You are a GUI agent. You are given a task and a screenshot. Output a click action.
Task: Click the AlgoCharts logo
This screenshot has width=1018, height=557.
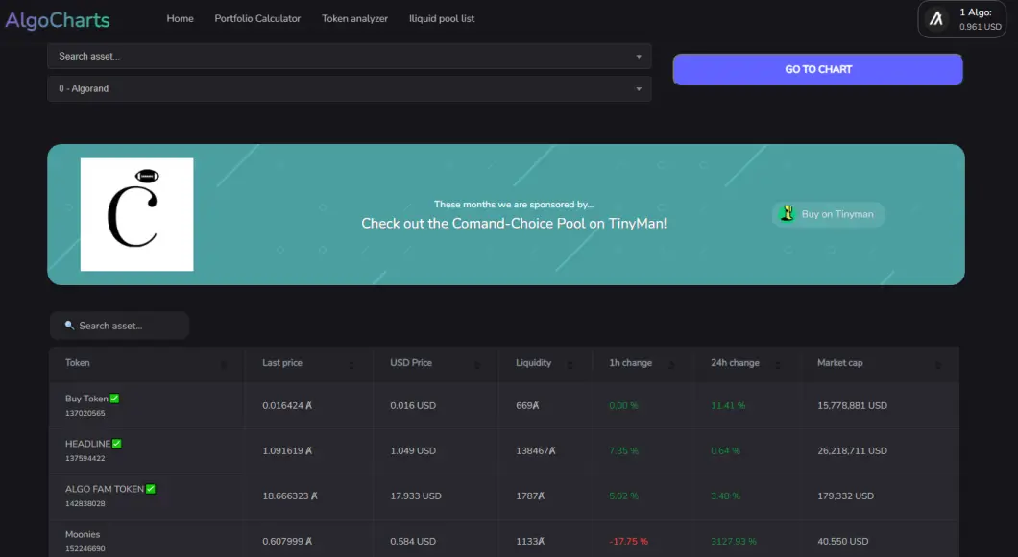[57, 19]
